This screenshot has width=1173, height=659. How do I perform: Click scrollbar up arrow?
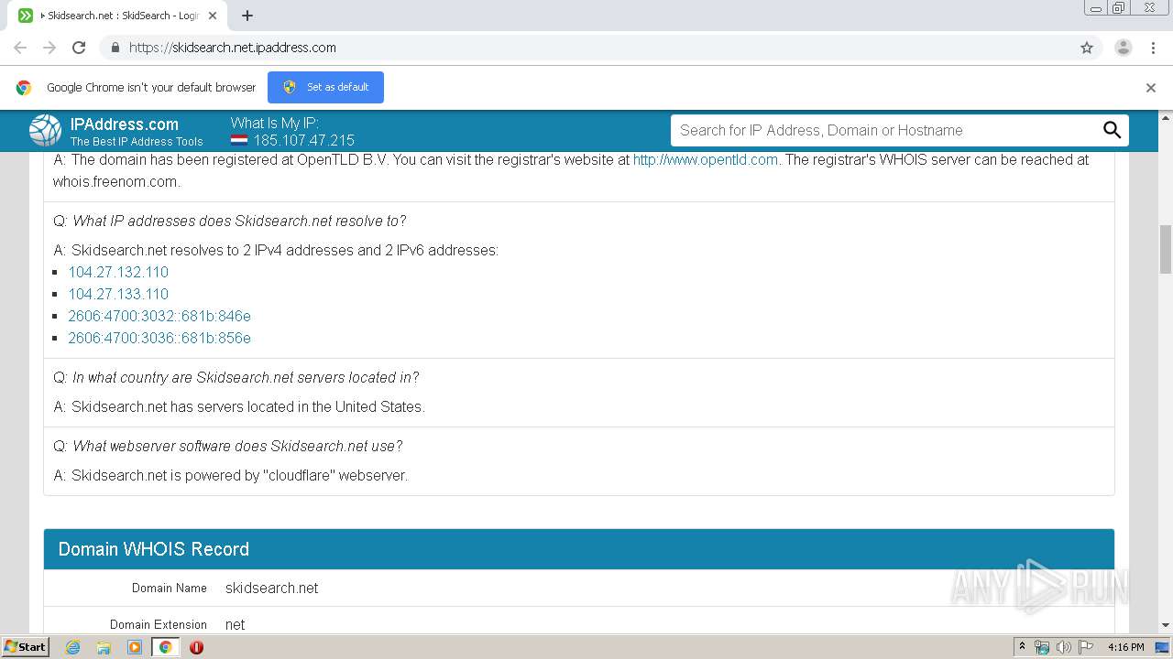tap(1166, 117)
